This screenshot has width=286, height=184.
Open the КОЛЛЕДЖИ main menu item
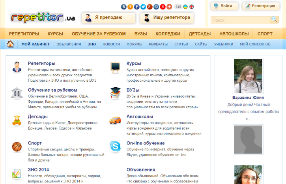pos(168,34)
